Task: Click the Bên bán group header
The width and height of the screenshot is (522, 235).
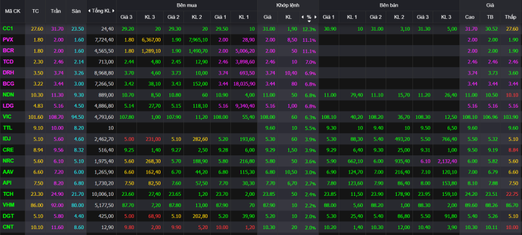Action: point(389,5)
